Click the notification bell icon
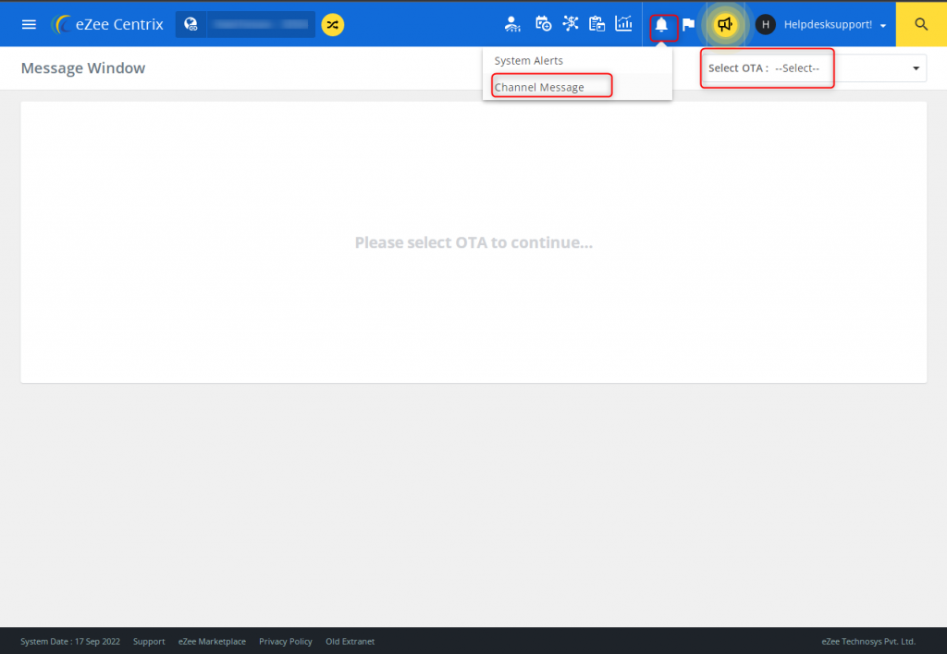The width and height of the screenshot is (947, 654). [x=662, y=25]
